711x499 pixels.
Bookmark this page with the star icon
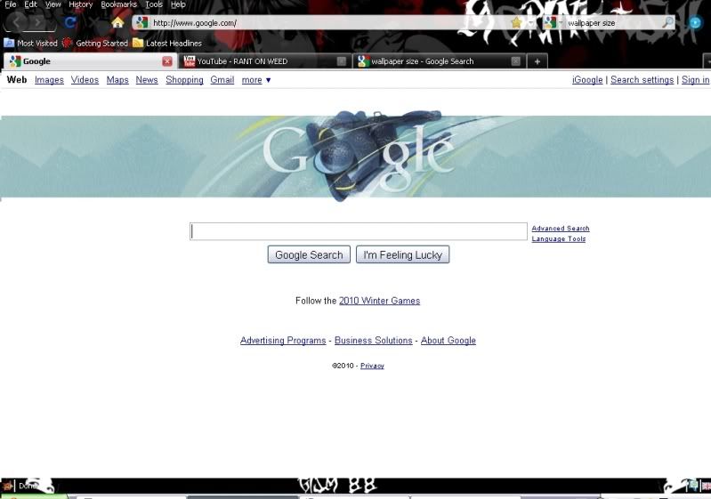(x=516, y=22)
